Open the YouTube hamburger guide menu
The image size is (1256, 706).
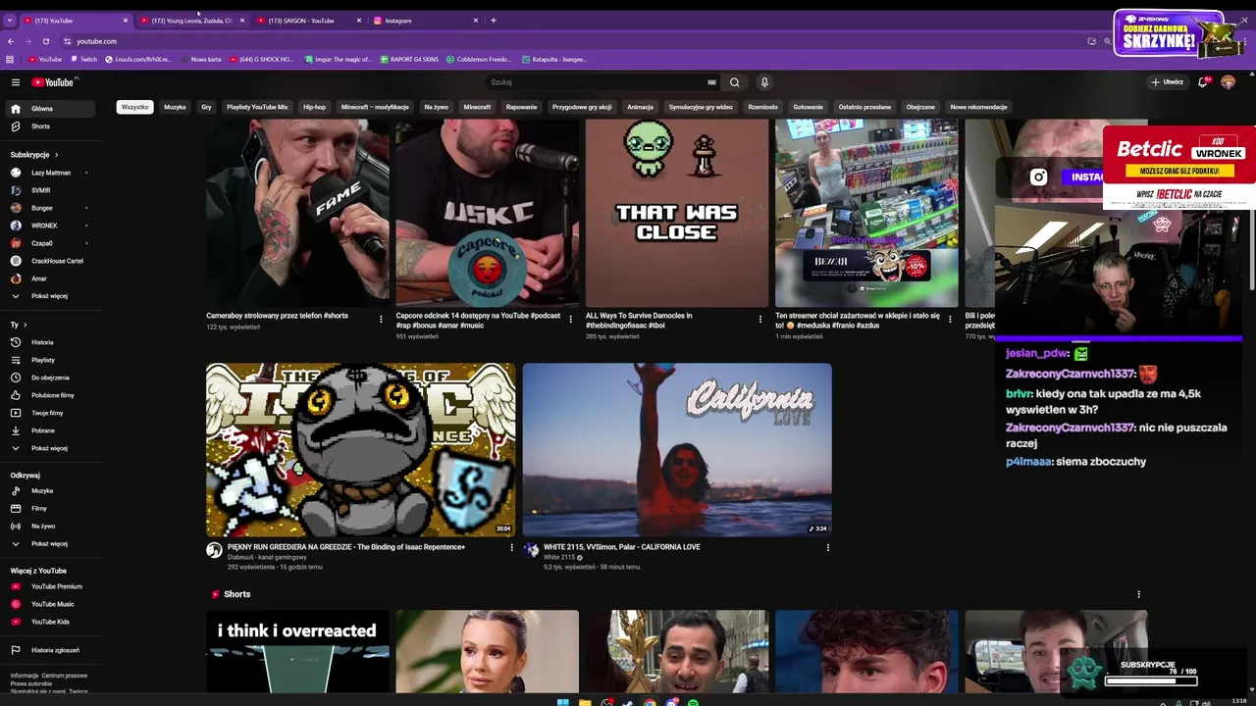point(16,82)
